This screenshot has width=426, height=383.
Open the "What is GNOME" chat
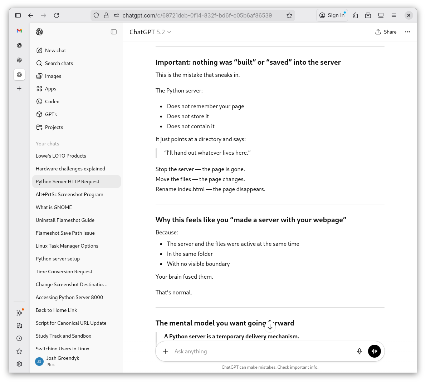click(54, 207)
